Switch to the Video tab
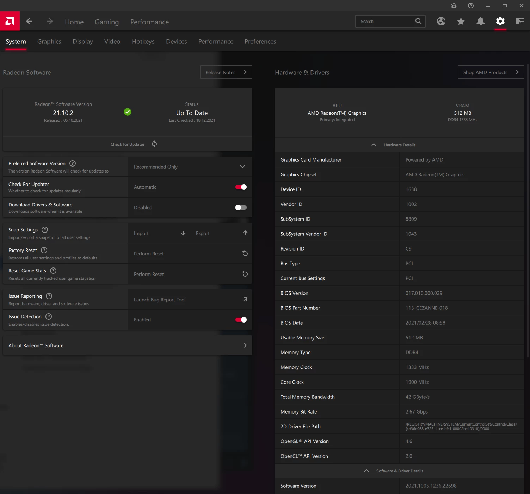Screen dimensions: 530x494 point(112,41)
